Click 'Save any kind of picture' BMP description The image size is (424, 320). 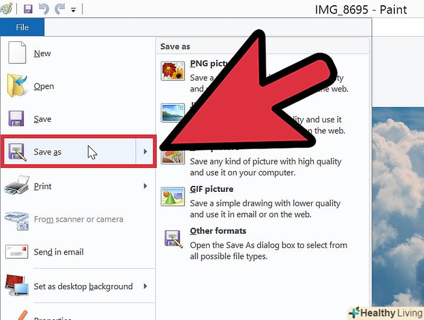pos(266,167)
